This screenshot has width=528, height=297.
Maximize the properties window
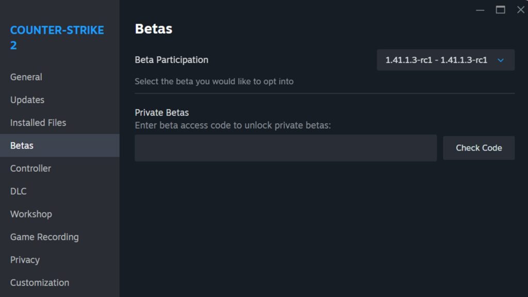[500, 10]
